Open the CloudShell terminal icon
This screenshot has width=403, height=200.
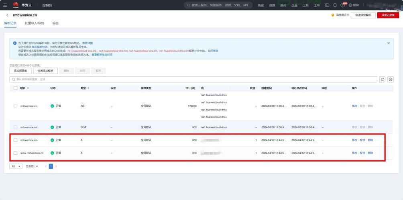[327, 5]
